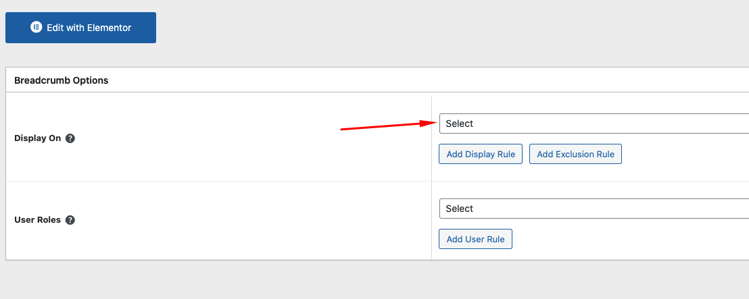
Task: Click the User Roles help icon
Action: coord(70,220)
